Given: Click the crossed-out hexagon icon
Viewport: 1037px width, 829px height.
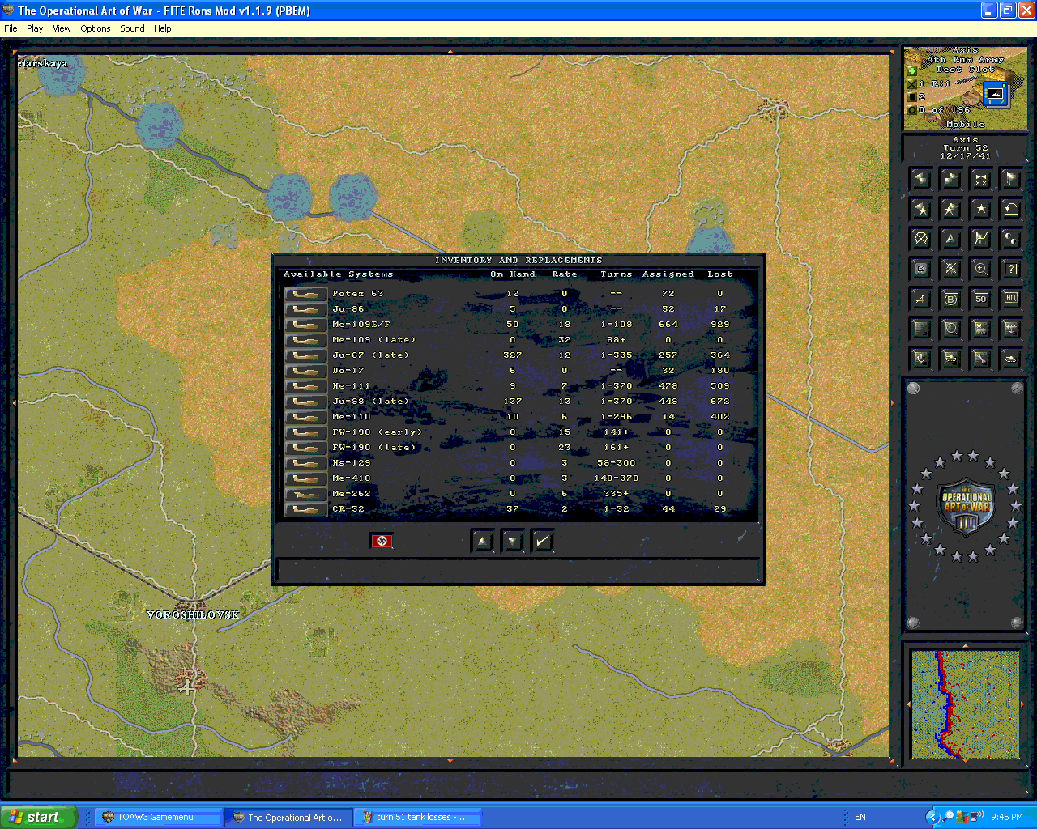Looking at the screenshot, I should pyautogui.click(x=920, y=239).
